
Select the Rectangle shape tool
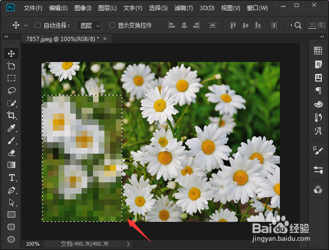point(11,215)
